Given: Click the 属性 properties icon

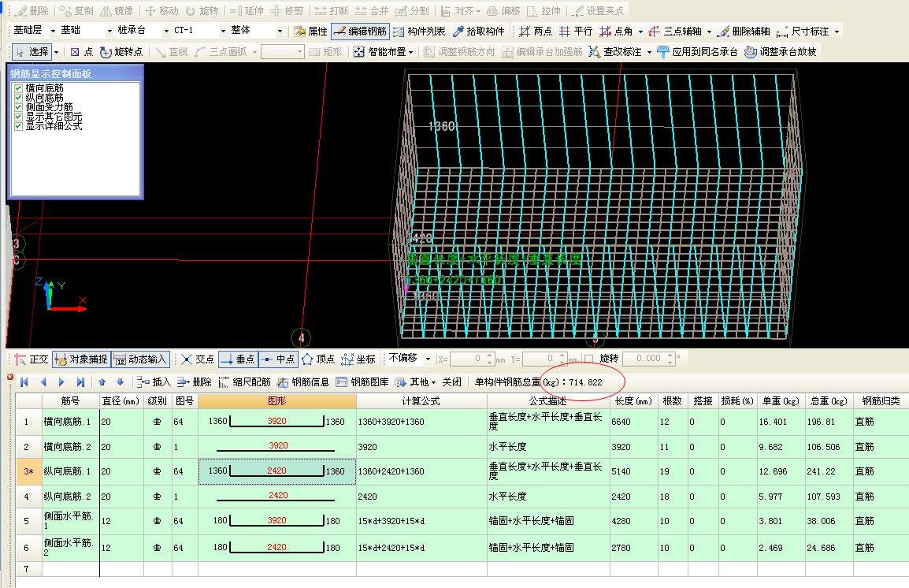Looking at the screenshot, I should [x=310, y=32].
